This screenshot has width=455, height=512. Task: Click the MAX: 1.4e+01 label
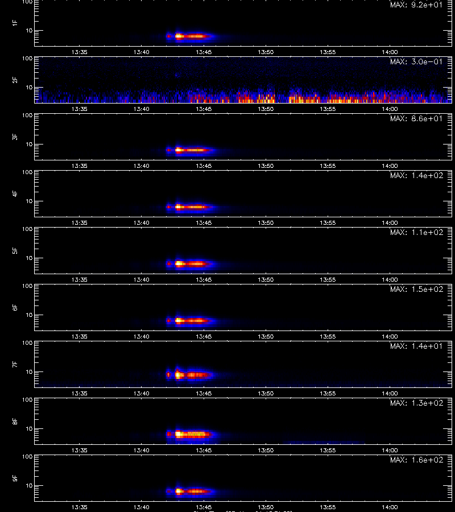click(416, 346)
